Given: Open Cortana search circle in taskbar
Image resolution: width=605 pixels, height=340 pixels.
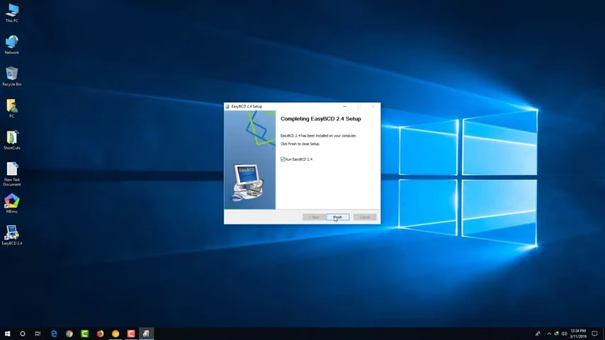Looking at the screenshot, I should pos(23,334).
